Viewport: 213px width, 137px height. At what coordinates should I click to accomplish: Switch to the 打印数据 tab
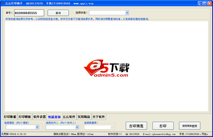pos(10,117)
